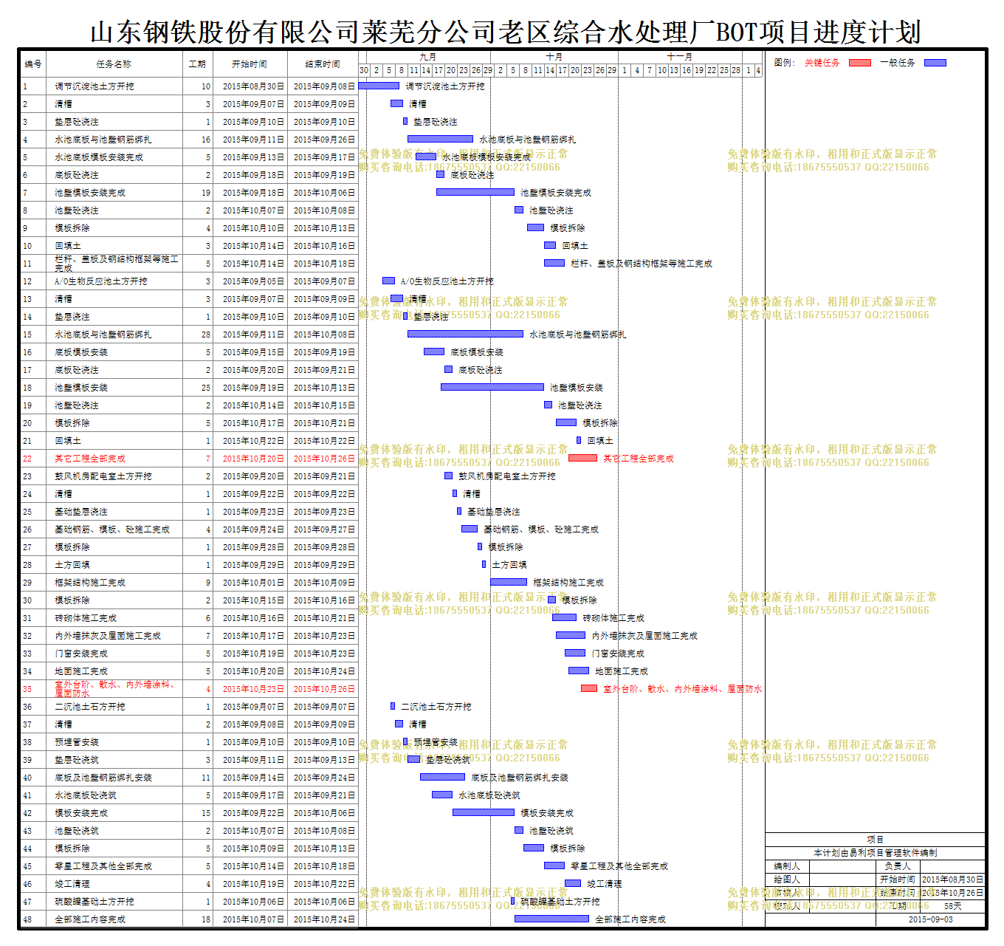Screen dimensions: 1004x946
Task: Click task name 地面施工完成 in table row 34
Action: pos(81,671)
